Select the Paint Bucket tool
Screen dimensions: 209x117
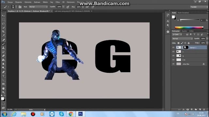click(3, 60)
